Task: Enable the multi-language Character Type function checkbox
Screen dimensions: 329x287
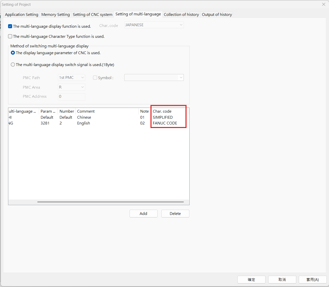Action: 10,36
